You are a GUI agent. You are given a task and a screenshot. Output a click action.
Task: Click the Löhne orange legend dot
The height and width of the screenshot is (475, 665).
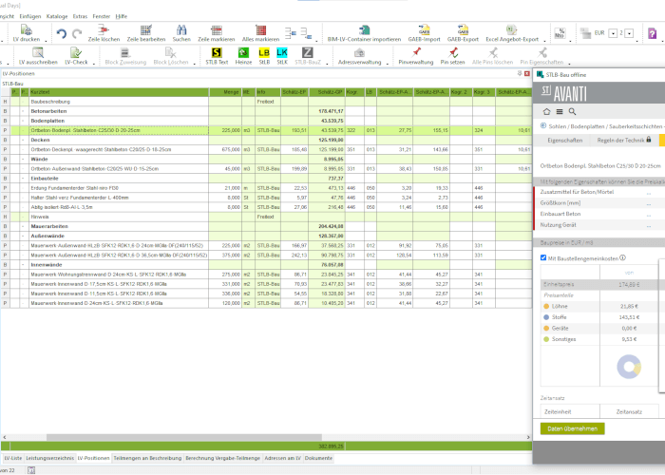click(x=546, y=306)
